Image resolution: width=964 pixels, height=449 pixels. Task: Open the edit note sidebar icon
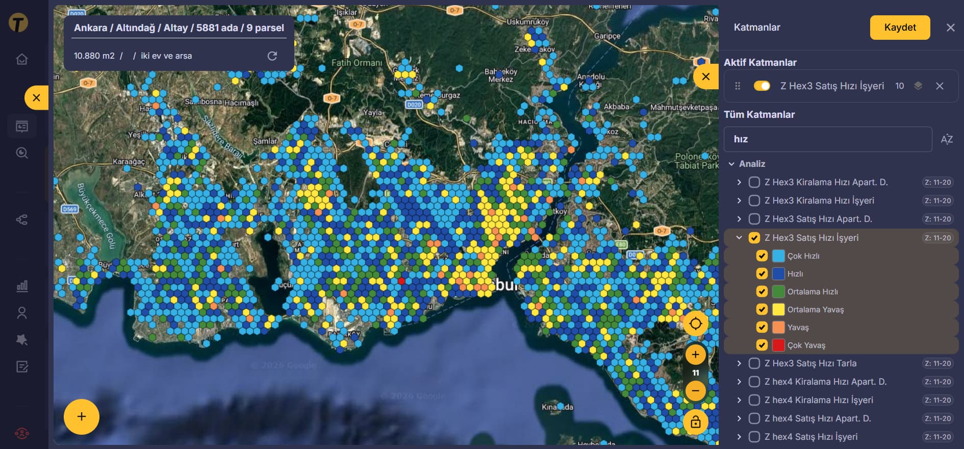coord(22,366)
